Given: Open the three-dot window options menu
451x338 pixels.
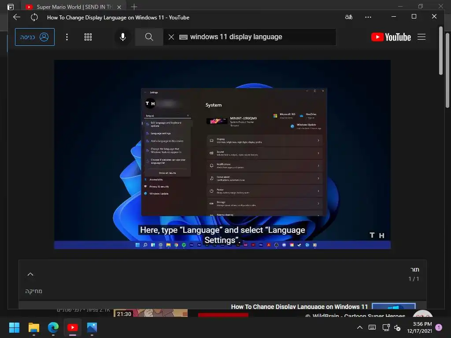Looking at the screenshot, I should 368,17.
